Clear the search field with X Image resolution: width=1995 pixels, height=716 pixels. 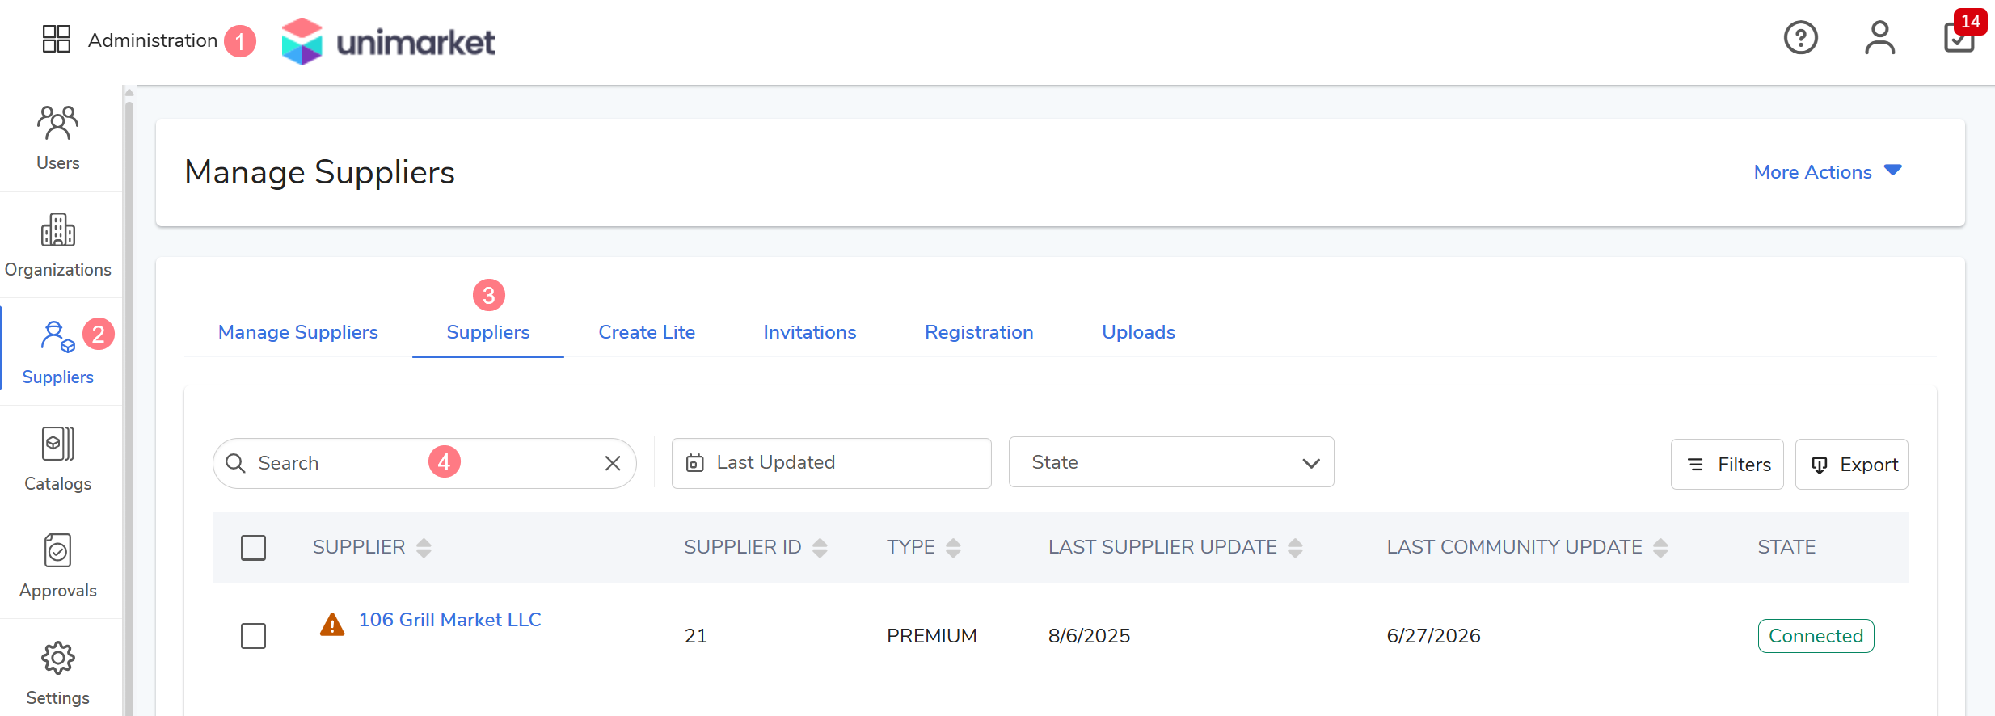point(613,463)
